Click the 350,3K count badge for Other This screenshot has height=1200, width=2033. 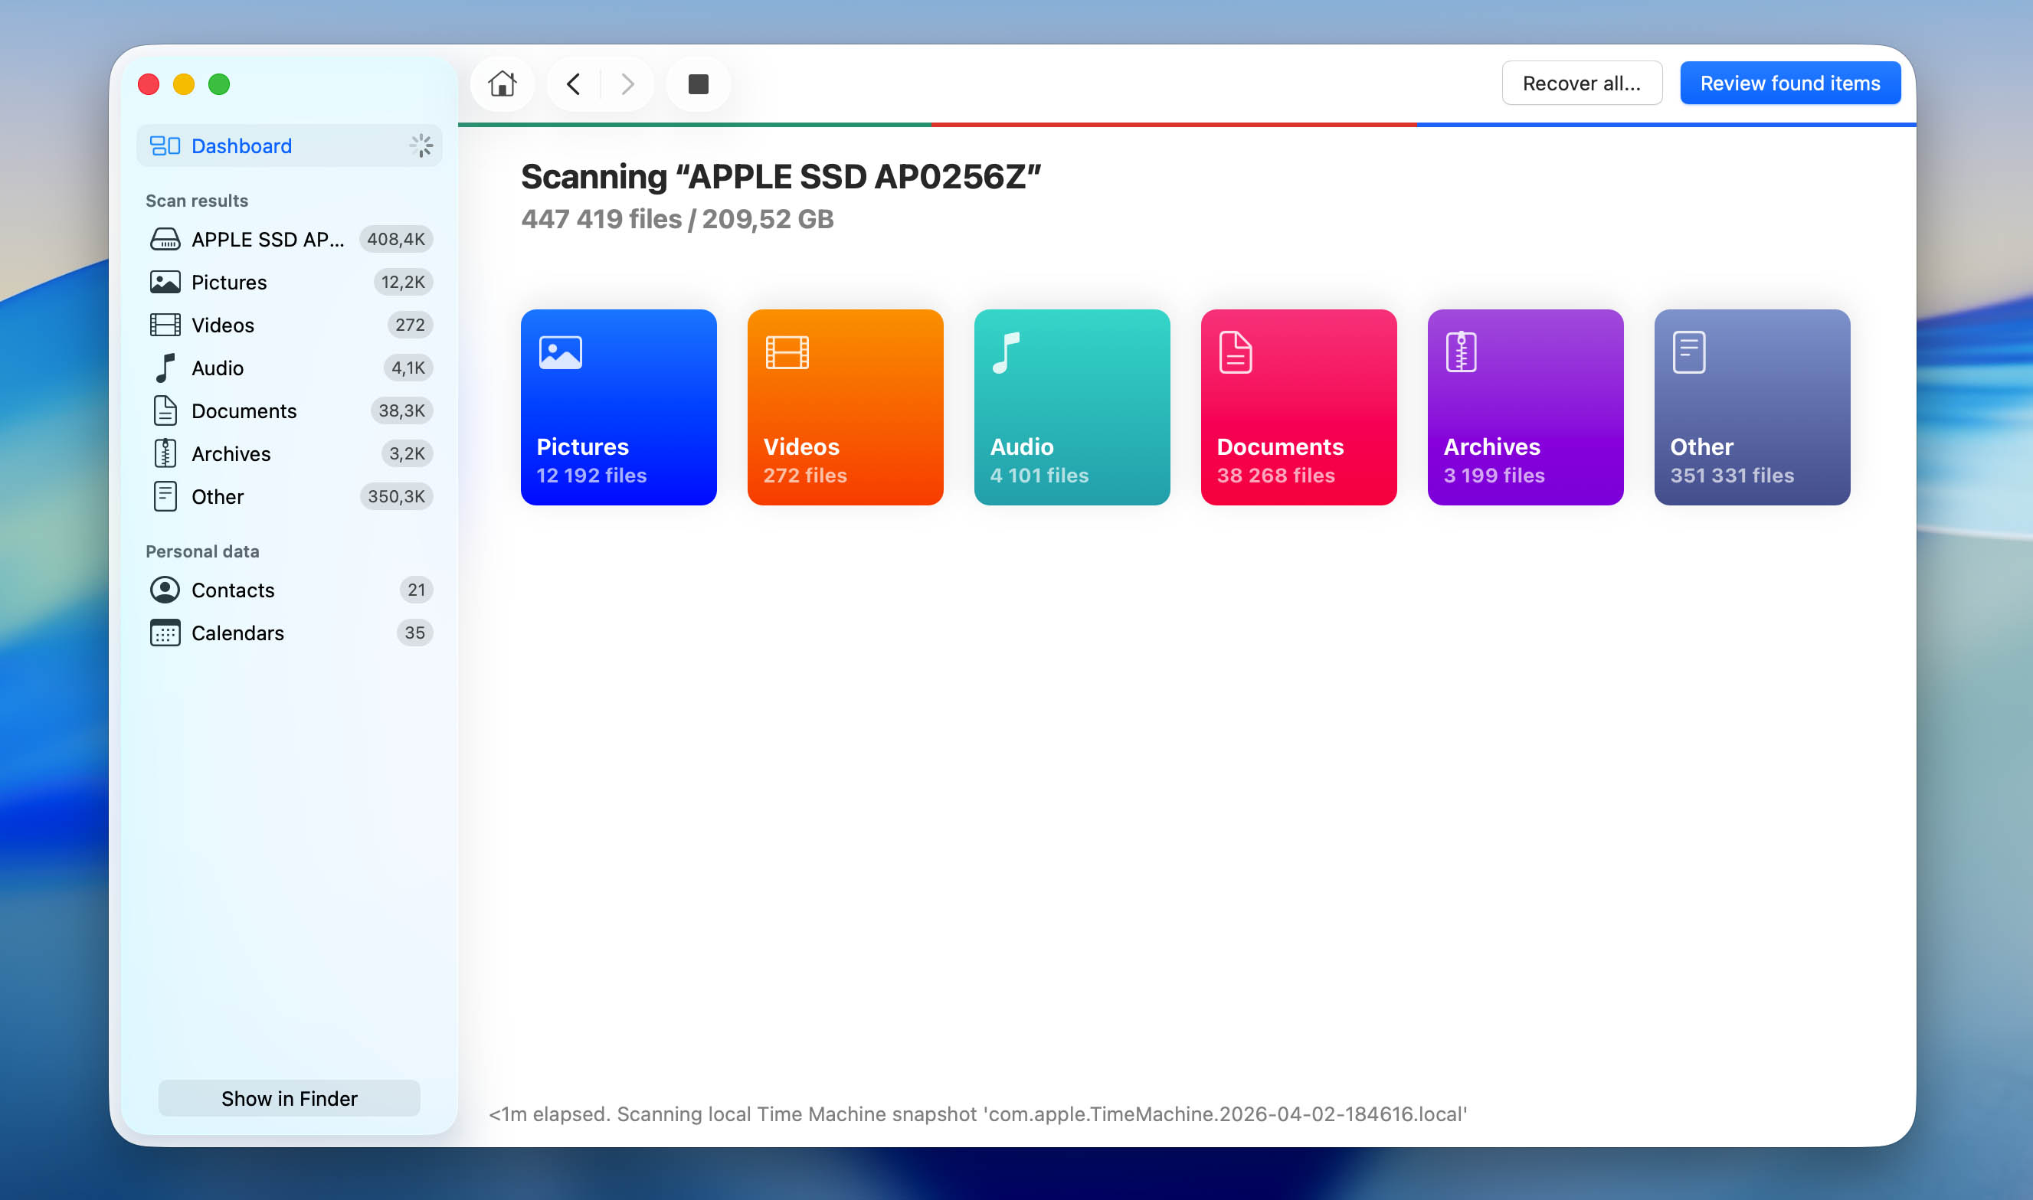tap(396, 496)
